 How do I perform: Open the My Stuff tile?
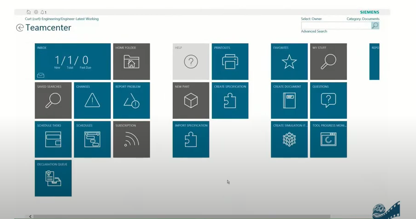pos(328,62)
